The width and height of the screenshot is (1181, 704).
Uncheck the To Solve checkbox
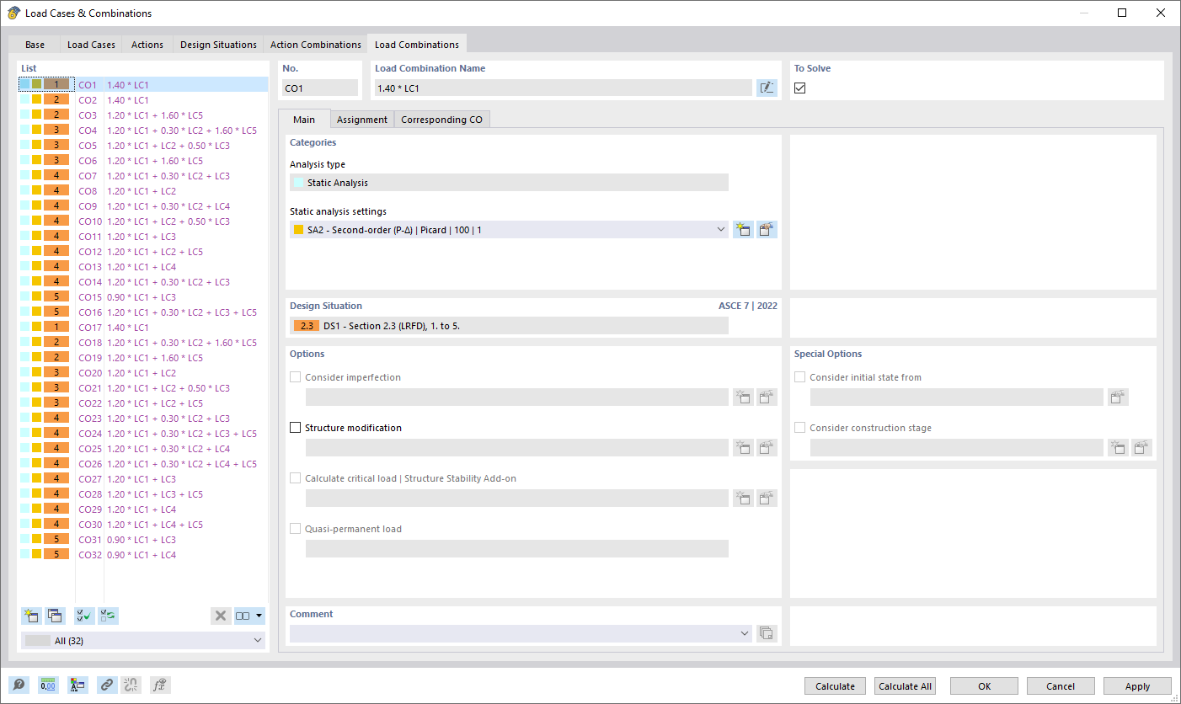[799, 87]
